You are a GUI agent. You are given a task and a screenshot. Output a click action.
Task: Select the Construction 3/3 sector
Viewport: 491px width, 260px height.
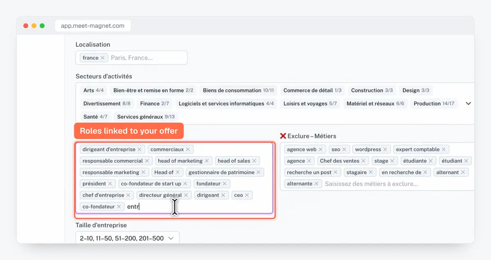pos(372,90)
